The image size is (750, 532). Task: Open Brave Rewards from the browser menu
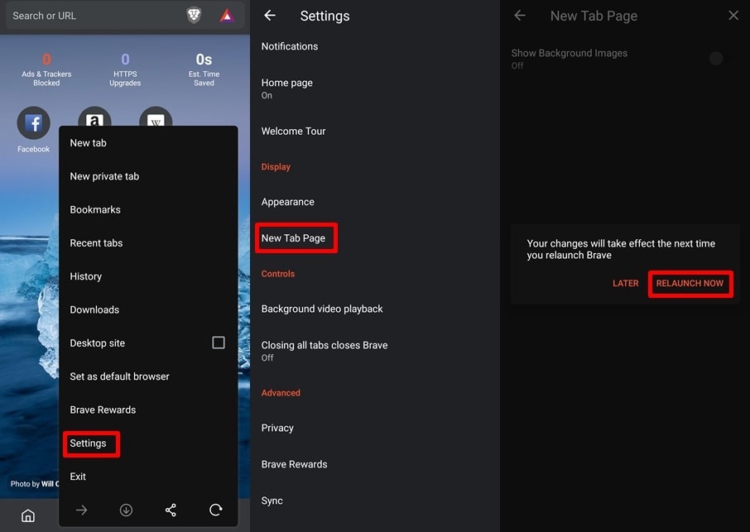point(148,410)
